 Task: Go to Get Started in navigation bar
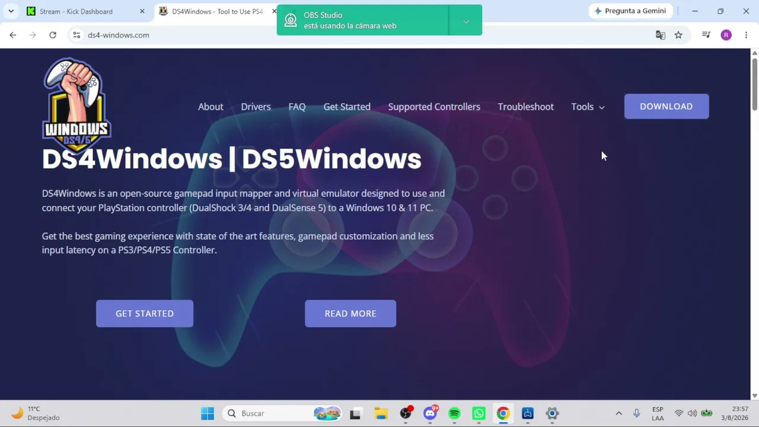coord(347,107)
